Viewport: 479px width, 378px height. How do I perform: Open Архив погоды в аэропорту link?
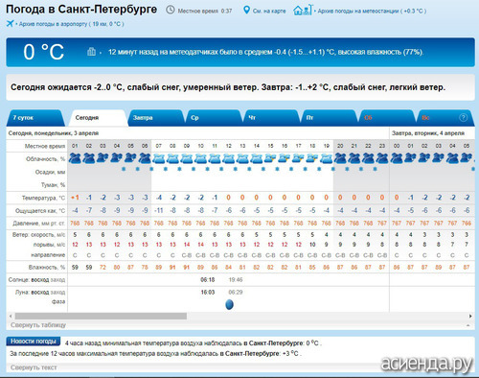(x=71, y=24)
